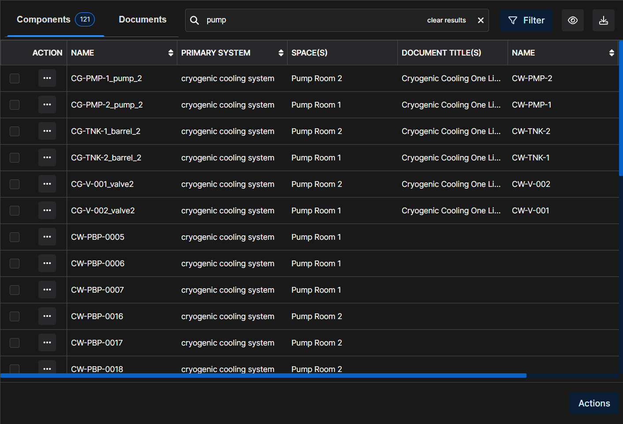
Task: Open the Filter panel
Action: pos(526,20)
